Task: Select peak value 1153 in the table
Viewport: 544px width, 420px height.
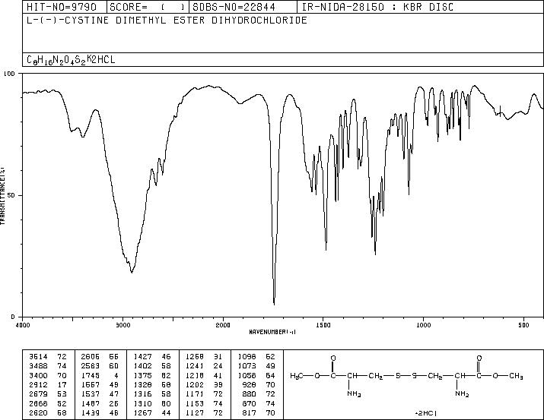Action: click(195, 403)
